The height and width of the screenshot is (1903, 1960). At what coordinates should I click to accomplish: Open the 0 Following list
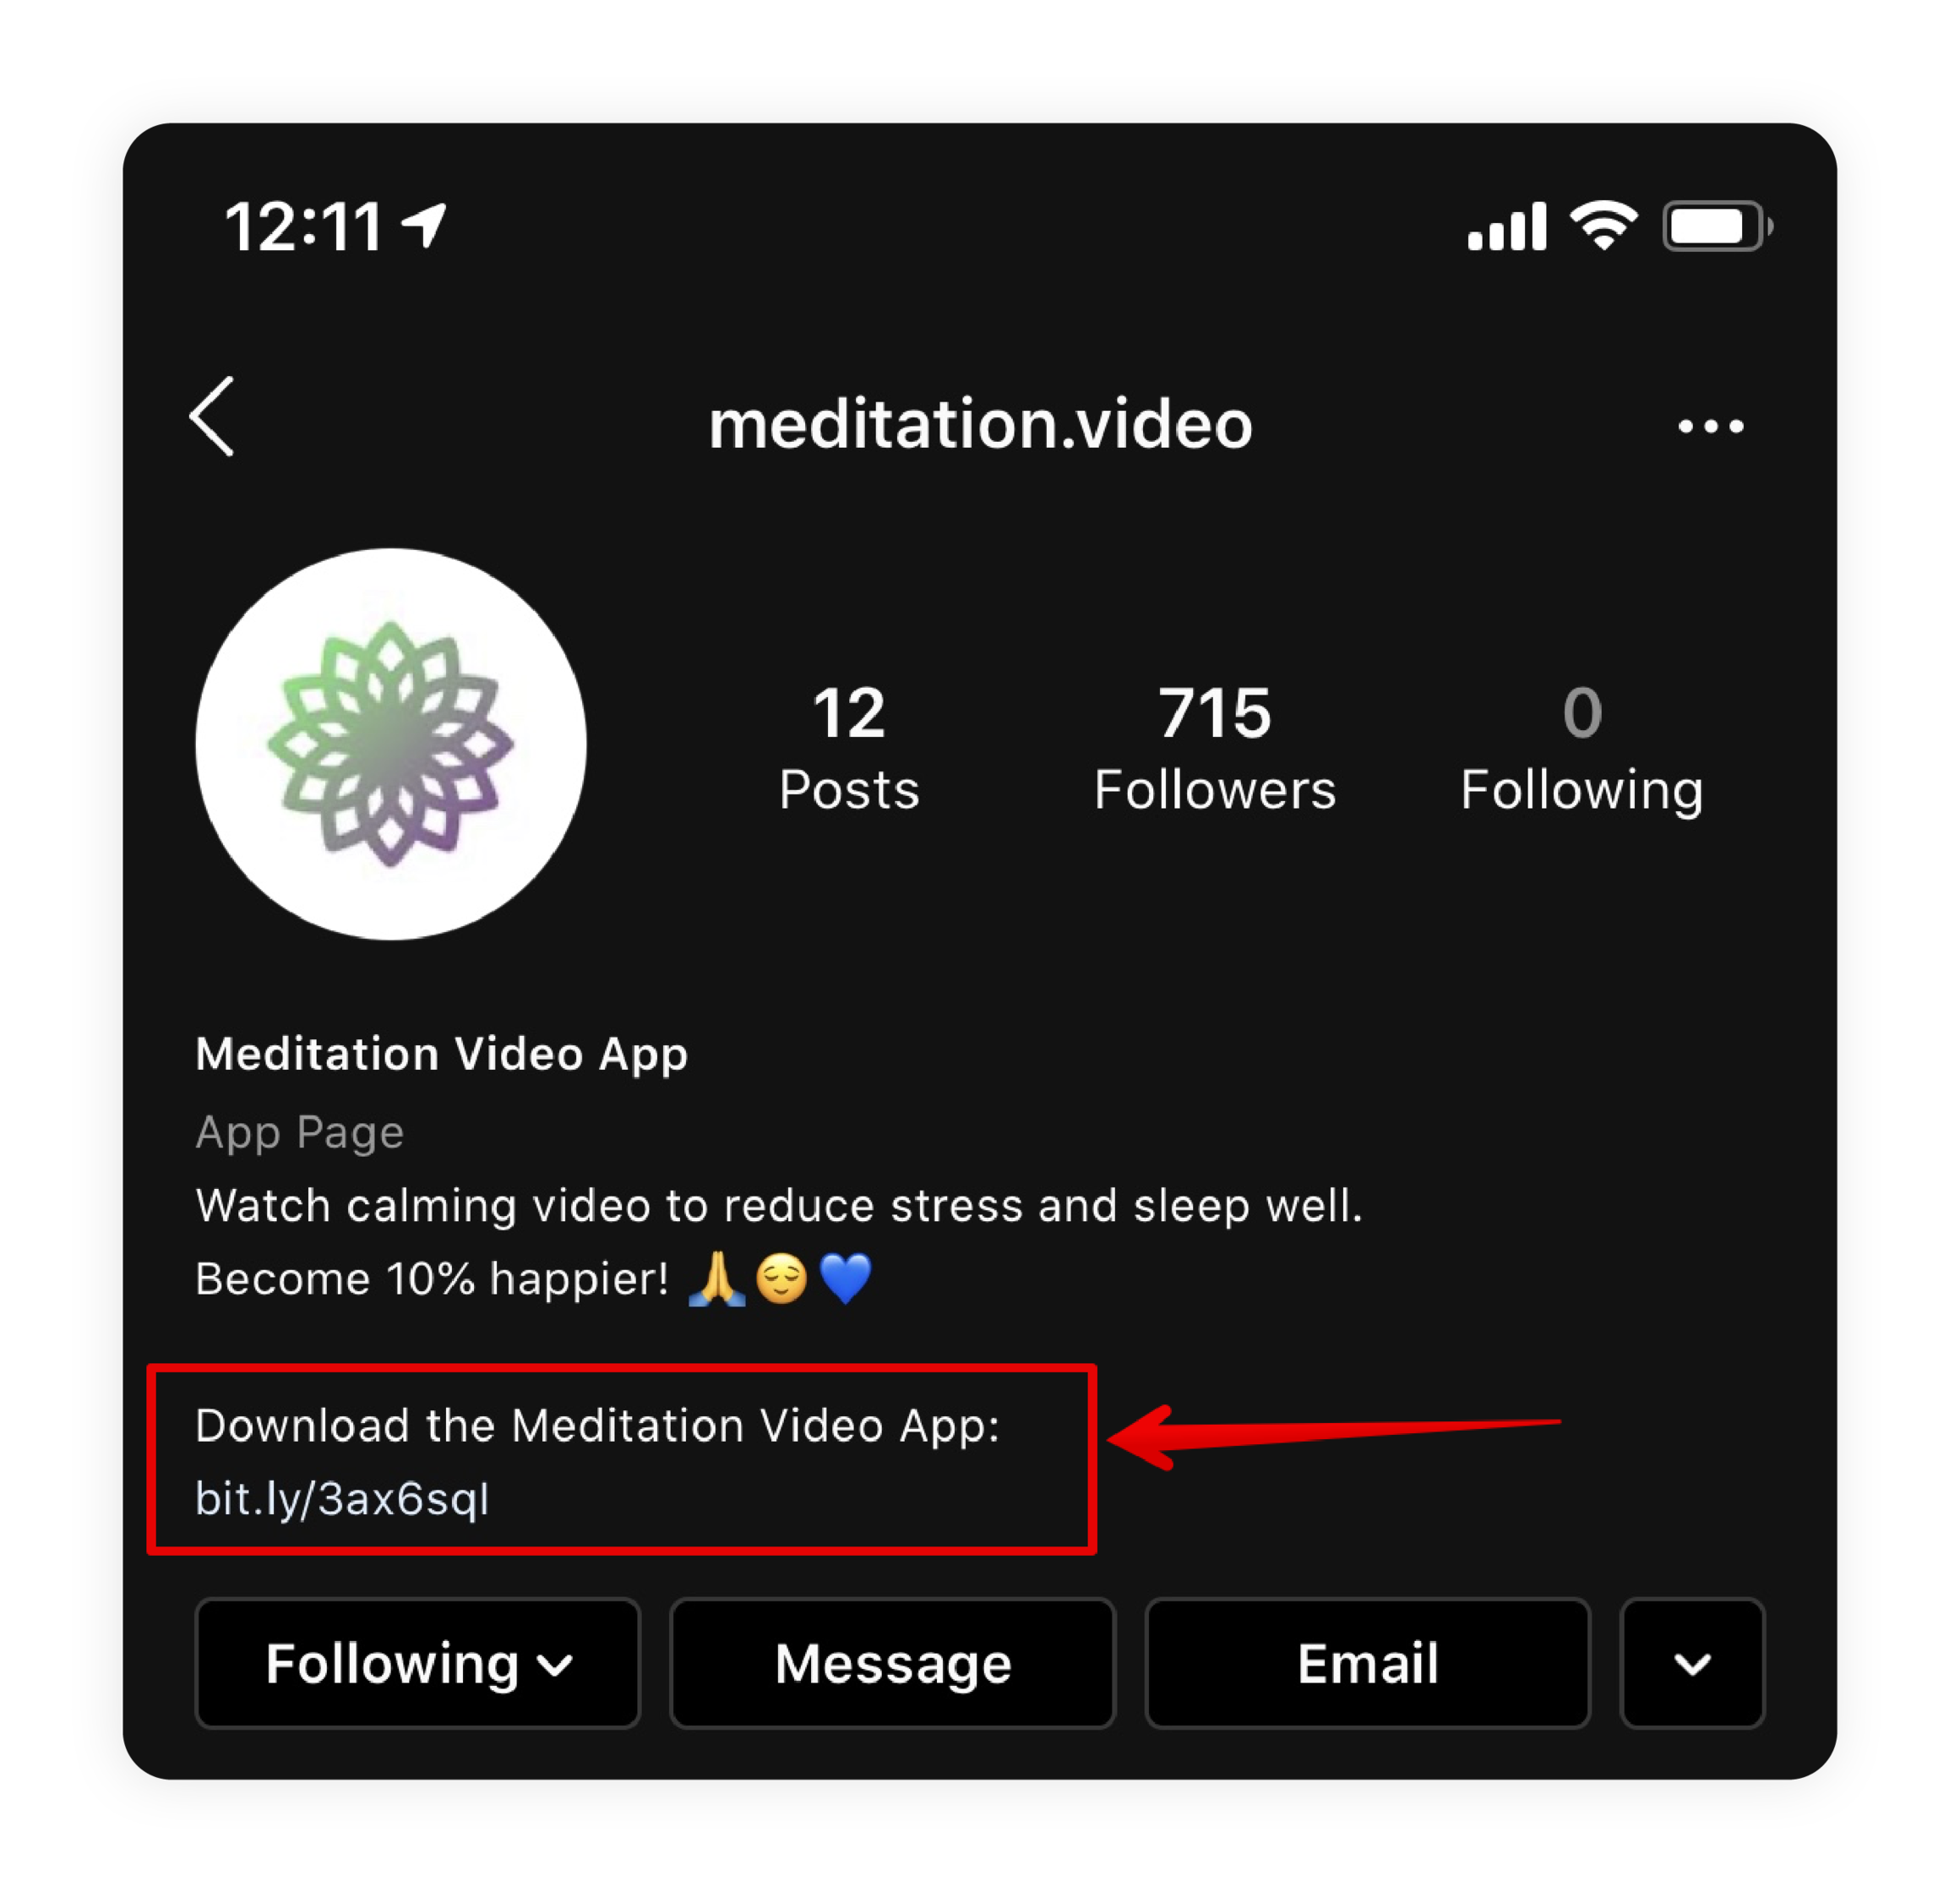1582,748
